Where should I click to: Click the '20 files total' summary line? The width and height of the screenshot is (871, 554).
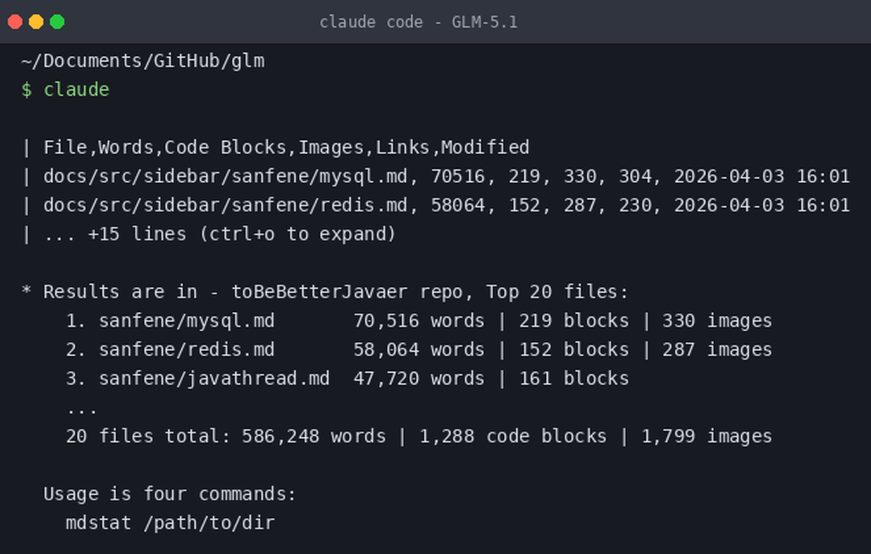[419, 437]
